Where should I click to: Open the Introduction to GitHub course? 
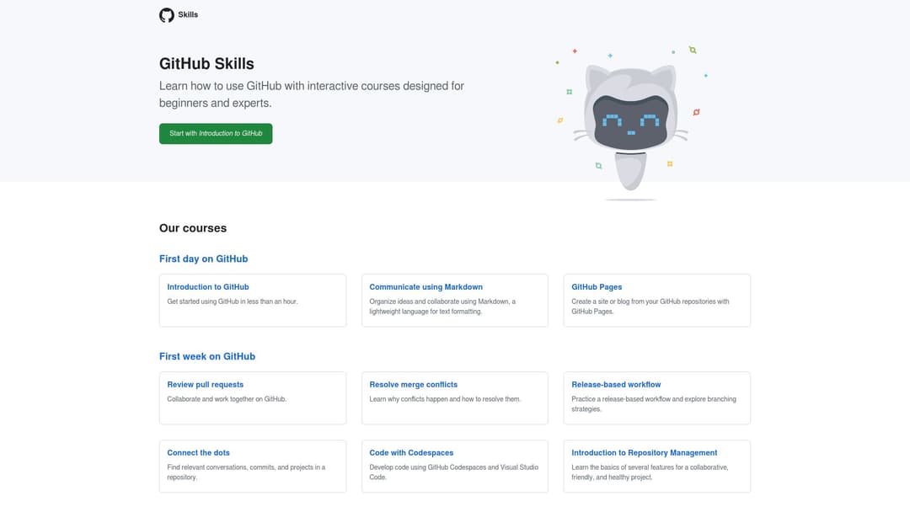click(x=208, y=286)
